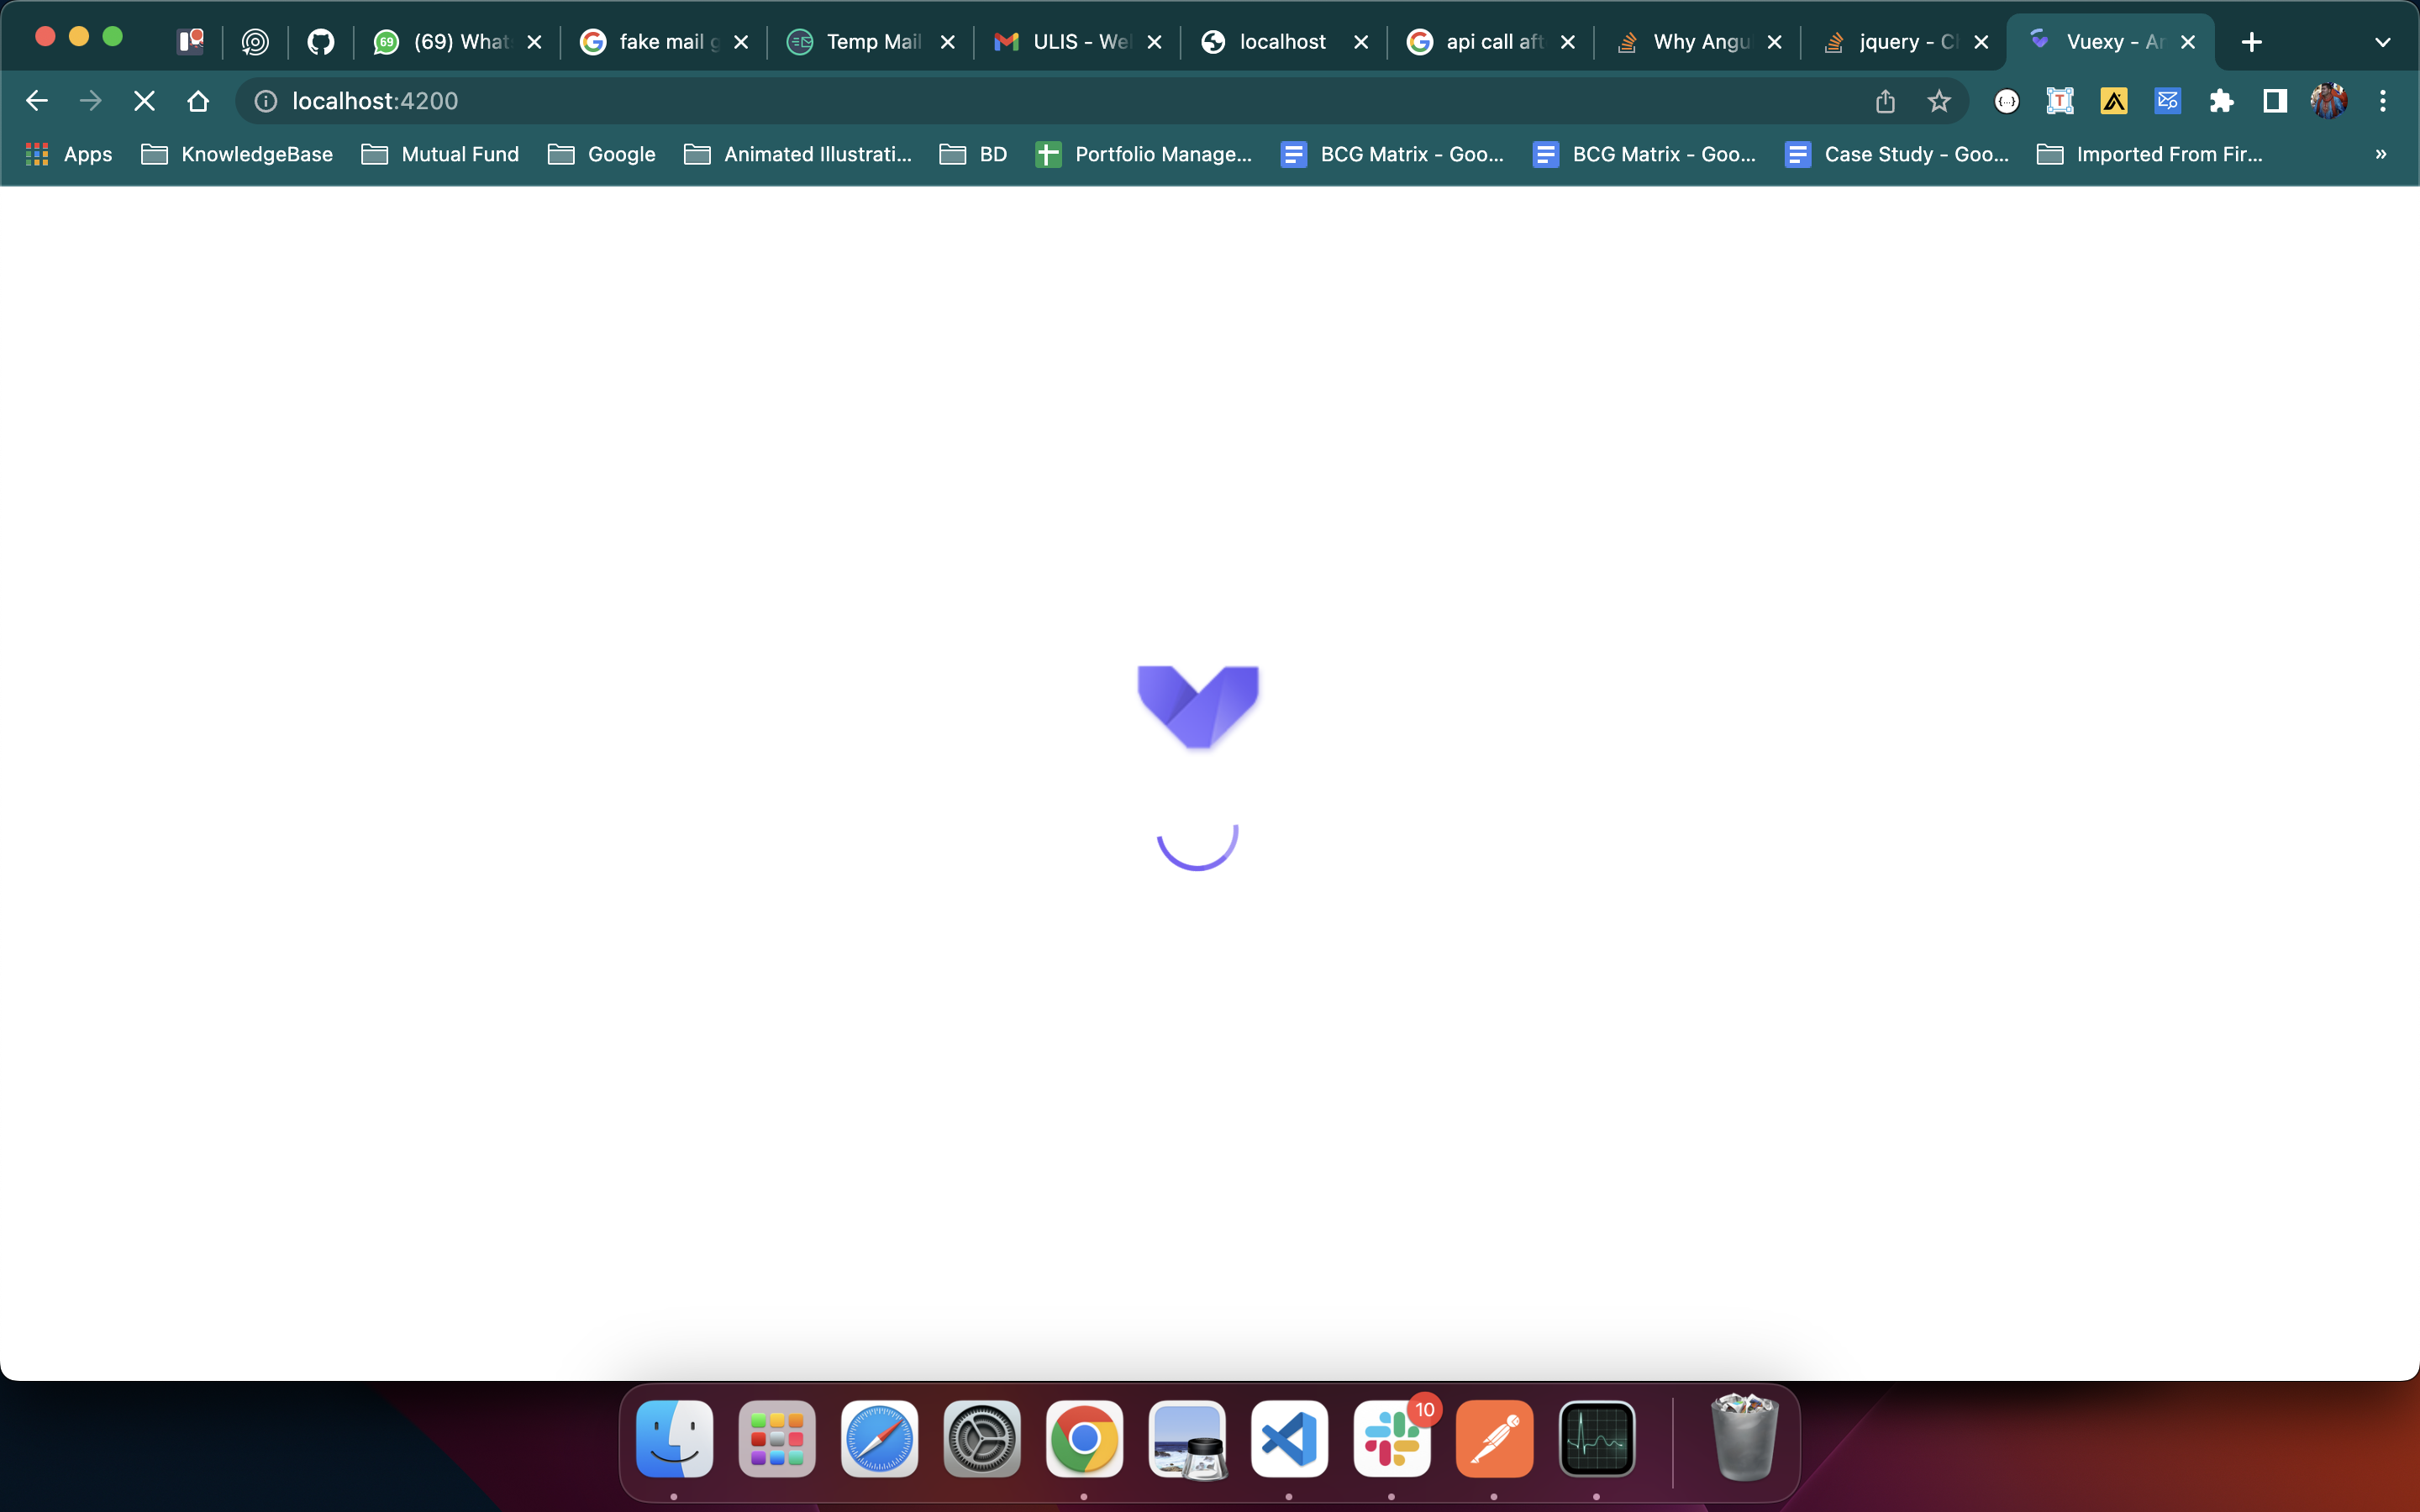Open the first pinned tab
Screen dimensions: 2420x1512
pyautogui.click(x=190, y=42)
